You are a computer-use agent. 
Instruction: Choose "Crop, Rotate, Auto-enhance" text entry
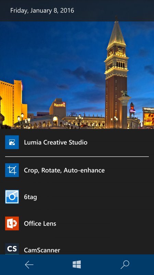pyautogui.click(x=64, y=170)
